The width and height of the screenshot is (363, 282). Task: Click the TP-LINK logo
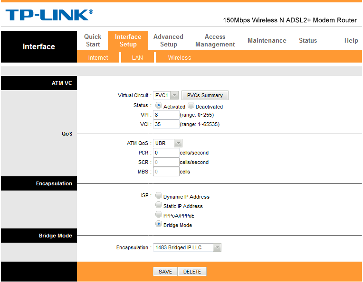[49, 15]
